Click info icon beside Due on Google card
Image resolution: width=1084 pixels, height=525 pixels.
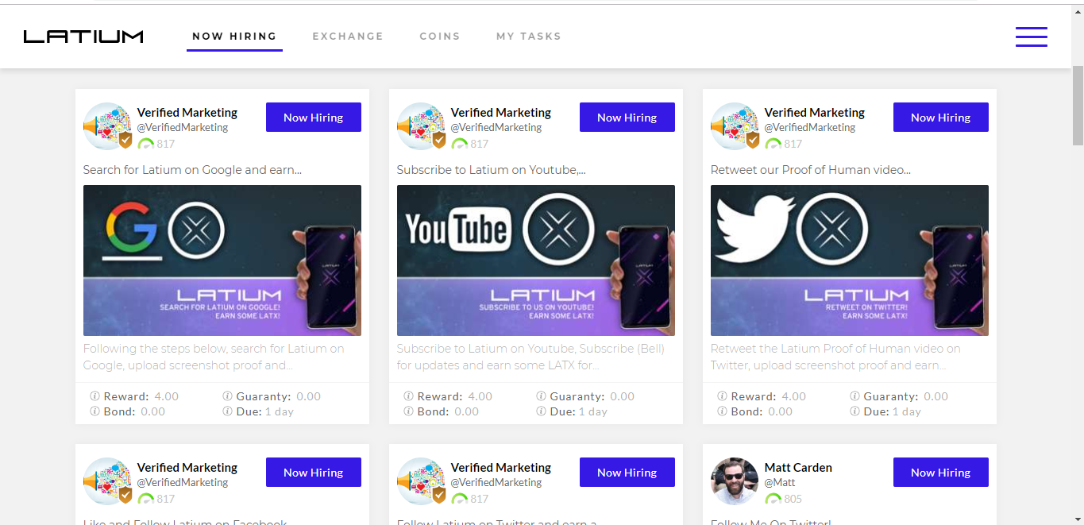pos(227,411)
